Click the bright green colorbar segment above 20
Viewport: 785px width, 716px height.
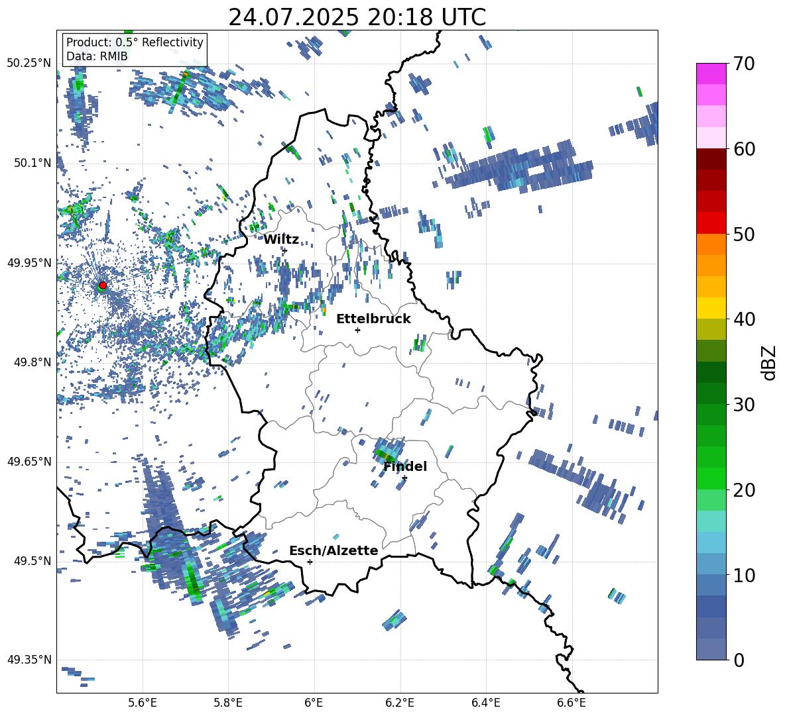coord(711,478)
